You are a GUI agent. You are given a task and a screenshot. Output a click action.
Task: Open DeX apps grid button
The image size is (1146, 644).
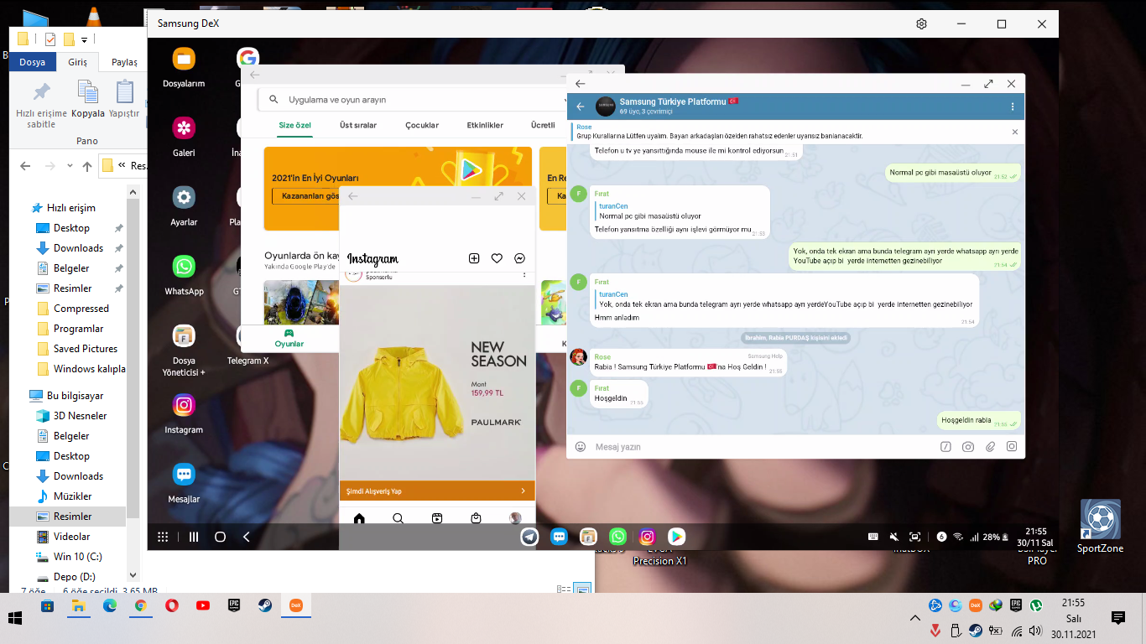(163, 537)
